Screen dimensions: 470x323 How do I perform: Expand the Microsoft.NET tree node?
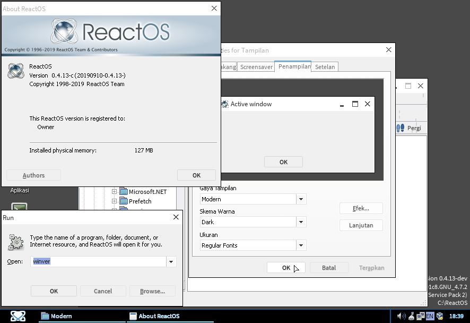pyautogui.click(x=114, y=191)
